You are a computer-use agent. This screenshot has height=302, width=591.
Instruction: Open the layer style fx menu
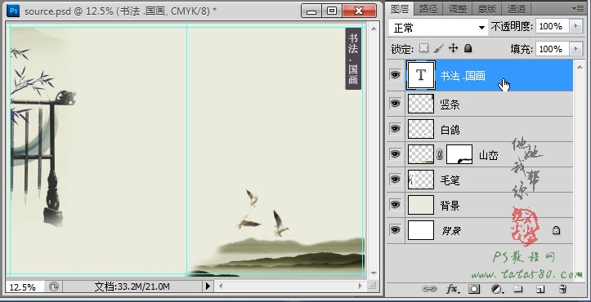pyautogui.click(x=452, y=289)
